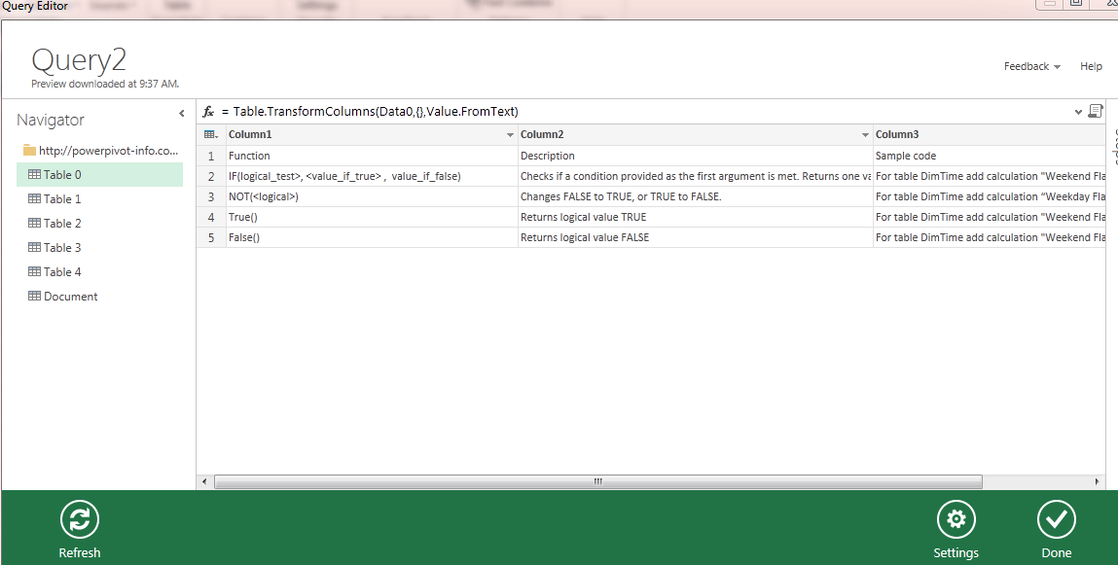Click the Refresh circular-arrows icon
Viewport: 1118px width, 565px height.
[x=79, y=520]
